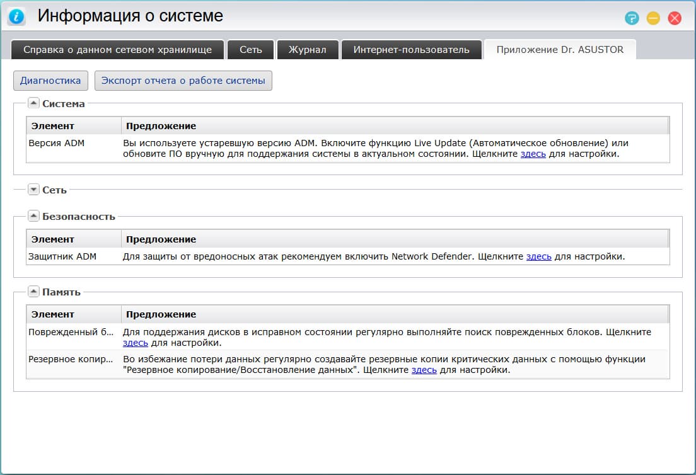
Task: Click здесь to configure Network Defender
Action: tap(539, 256)
